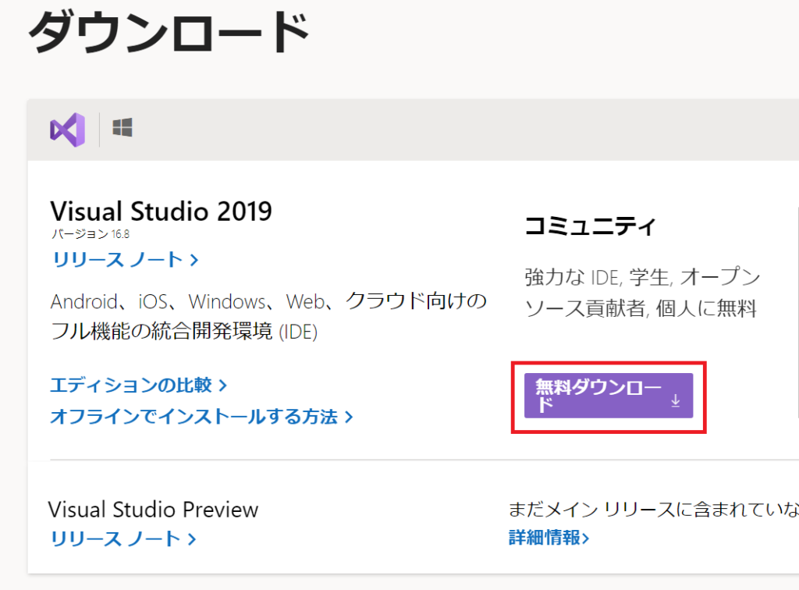Open the エディションの比較 comparison page
The width and height of the screenshot is (799, 590).
[133, 385]
